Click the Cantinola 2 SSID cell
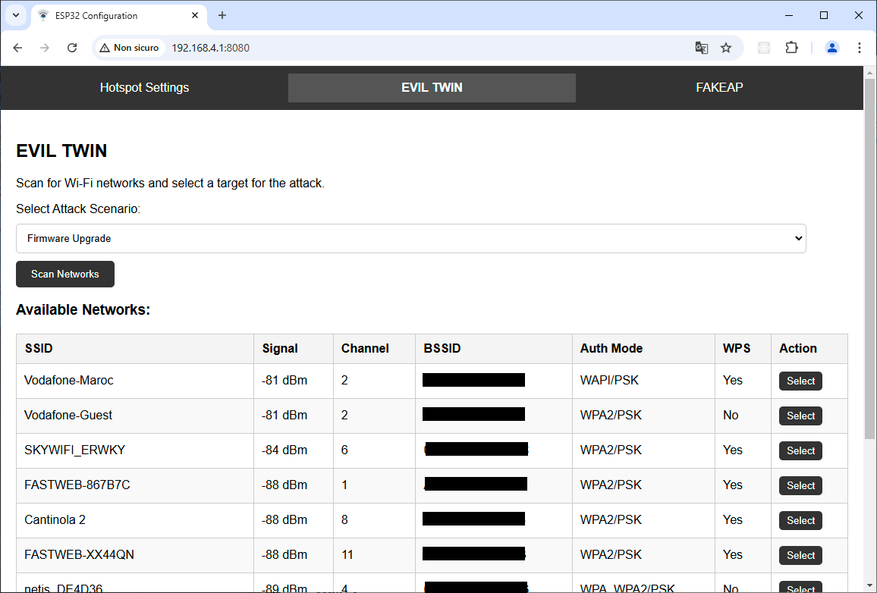This screenshot has height=593, width=877. pyautogui.click(x=135, y=519)
